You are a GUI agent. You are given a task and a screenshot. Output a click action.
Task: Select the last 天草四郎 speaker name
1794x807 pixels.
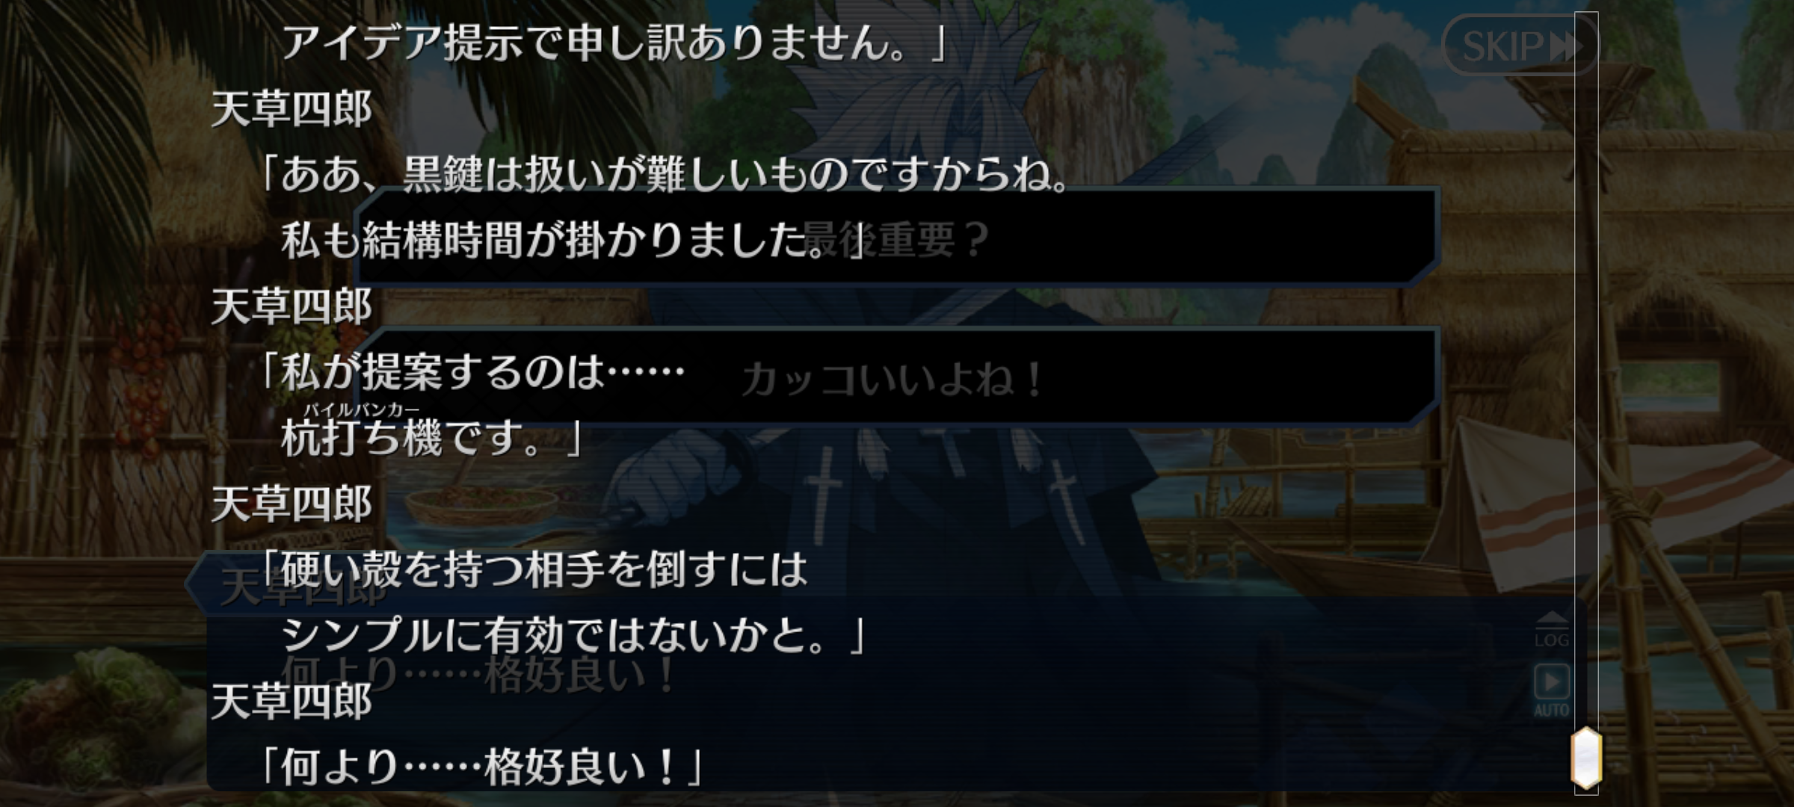coord(292,702)
